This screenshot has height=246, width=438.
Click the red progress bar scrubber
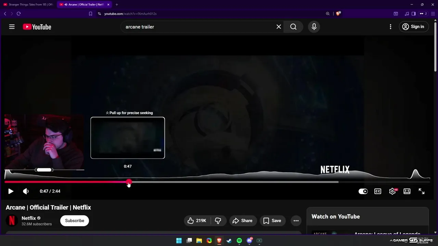(x=129, y=182)
